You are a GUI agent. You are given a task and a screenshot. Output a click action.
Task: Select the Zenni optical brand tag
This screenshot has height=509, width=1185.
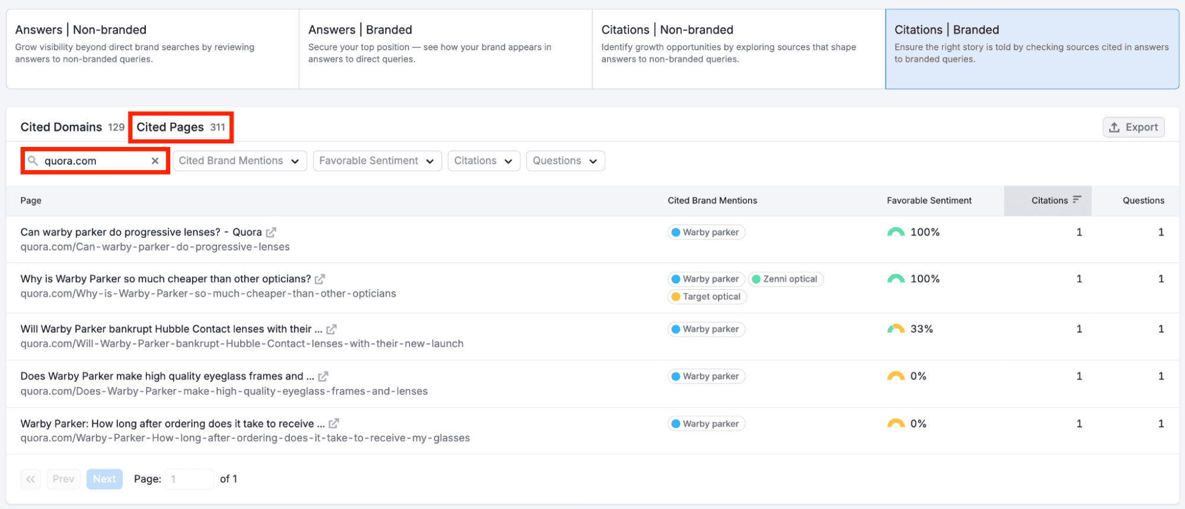(x=785, y=279)
